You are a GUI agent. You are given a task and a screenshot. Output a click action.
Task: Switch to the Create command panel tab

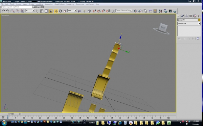point(179,16)
